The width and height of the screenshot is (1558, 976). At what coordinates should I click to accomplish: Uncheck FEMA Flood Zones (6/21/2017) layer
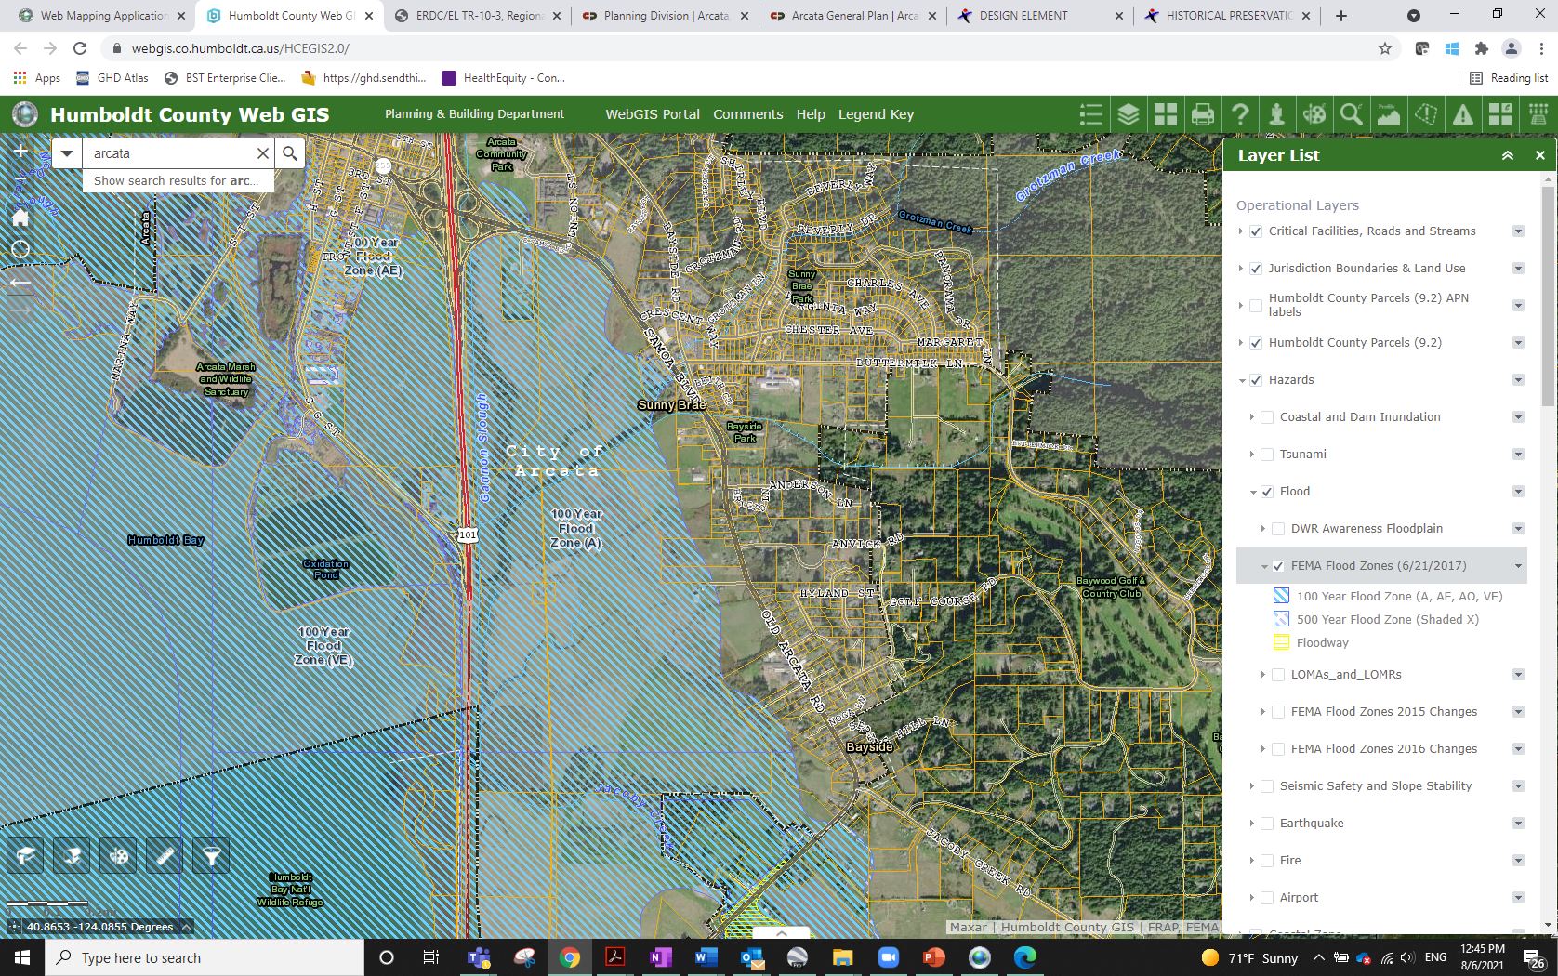[1278, 566]
